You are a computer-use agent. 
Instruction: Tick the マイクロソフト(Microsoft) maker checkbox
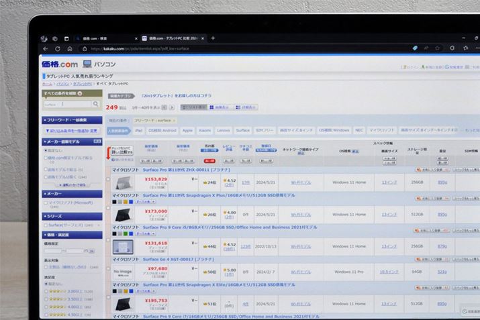pyautogui.click(x=46, y=203)
